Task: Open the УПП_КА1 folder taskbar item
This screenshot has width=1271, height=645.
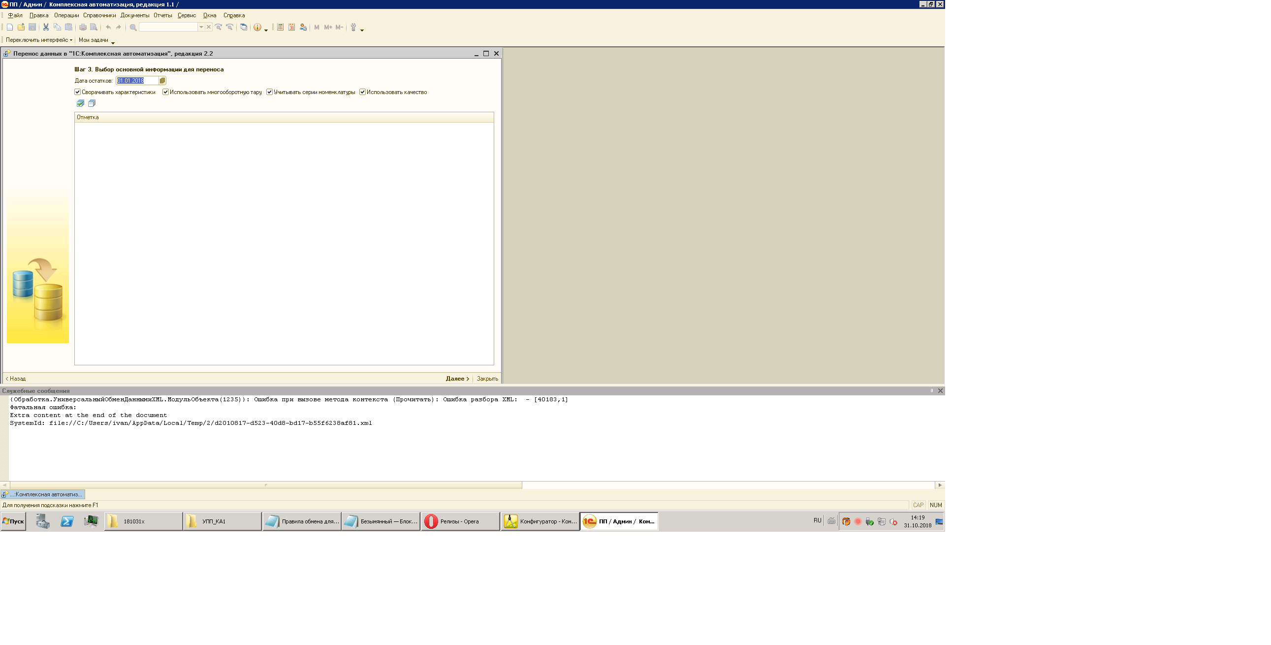Action: coord(222,521)
